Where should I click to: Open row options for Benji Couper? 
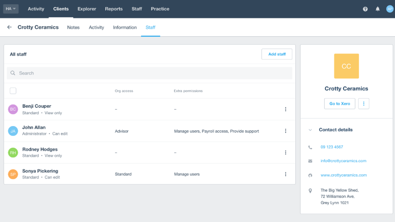pyautogui.click(x=285, y=109)
